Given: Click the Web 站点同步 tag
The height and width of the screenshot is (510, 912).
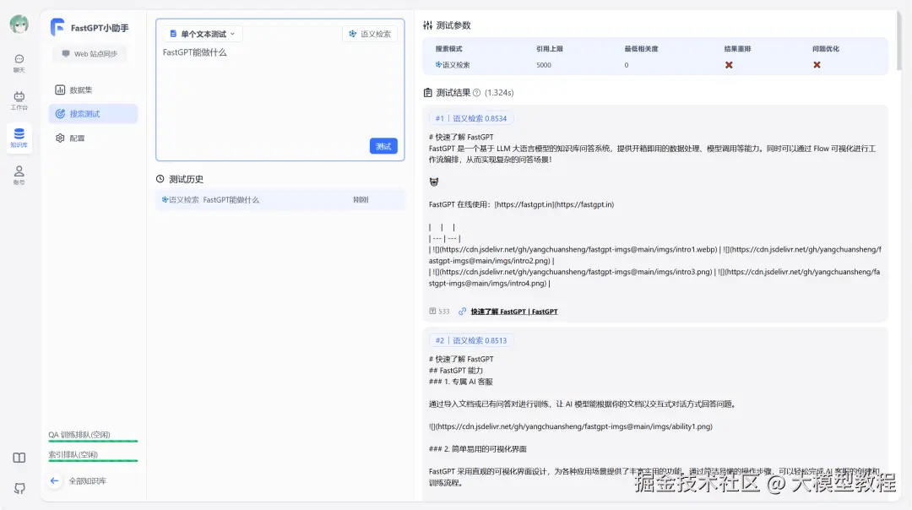Looking at the screenshot, I should 90,53.
